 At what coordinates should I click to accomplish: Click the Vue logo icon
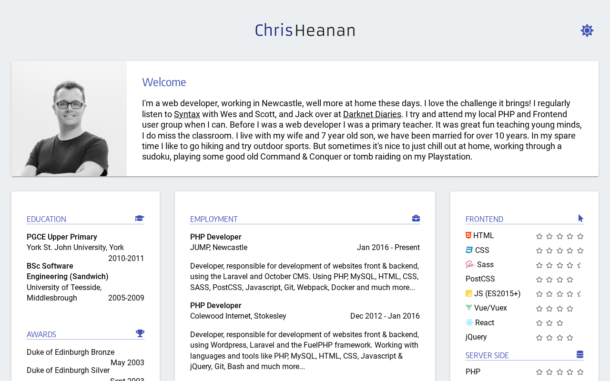click(x=469, y=308)
